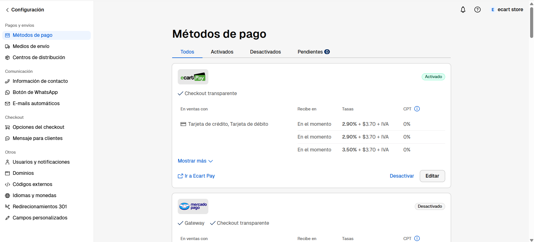Click the Códigos externos code icon
Viewport: 534px width, 242px height.
[8, 185]
